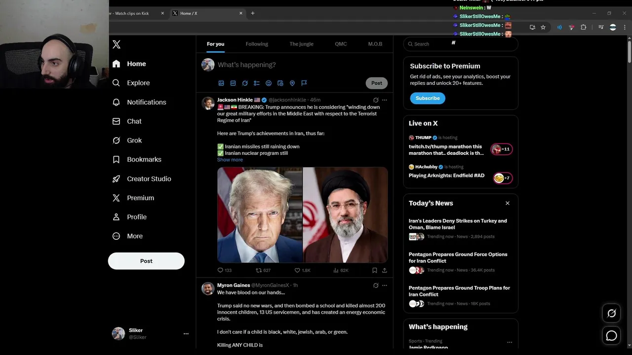
Task: Click Show more on Hinkle post
Action: pyautogui.click(x=230, y=160)
